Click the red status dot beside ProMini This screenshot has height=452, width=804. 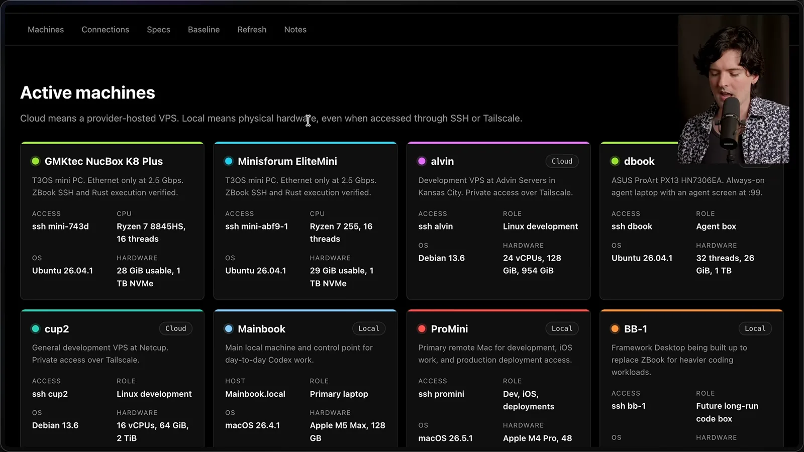[422, 328]
